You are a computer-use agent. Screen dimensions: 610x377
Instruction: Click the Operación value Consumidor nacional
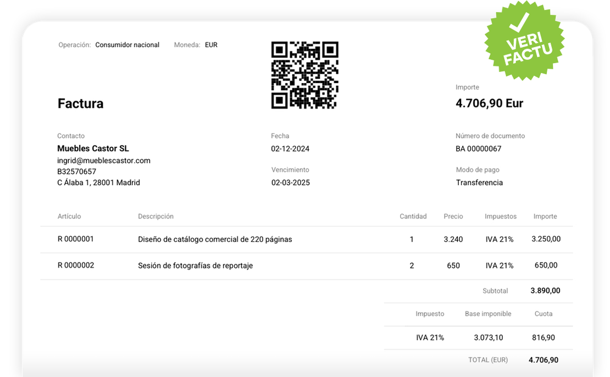click(x=127, y=45)
